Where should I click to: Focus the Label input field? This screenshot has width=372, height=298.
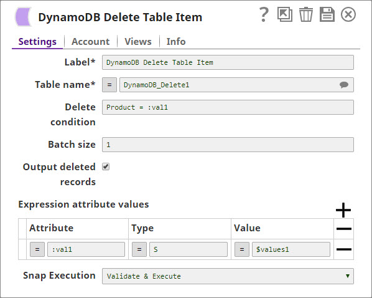228,62
